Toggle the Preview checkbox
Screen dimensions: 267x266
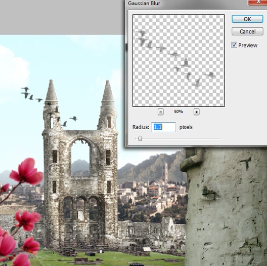pyautogui.click(x=234, y=45)
